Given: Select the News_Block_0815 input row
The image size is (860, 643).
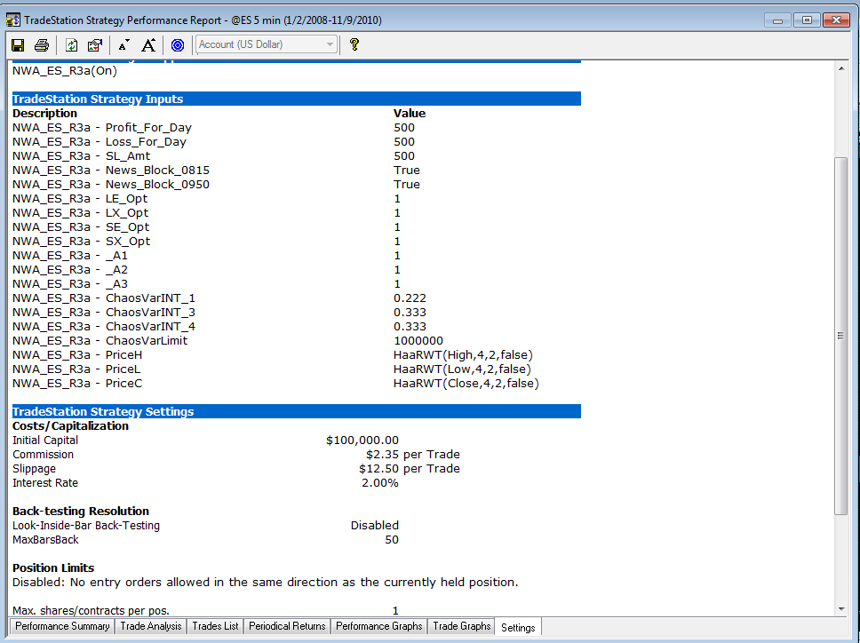Looking at the screenshot, I should point(219,171).
